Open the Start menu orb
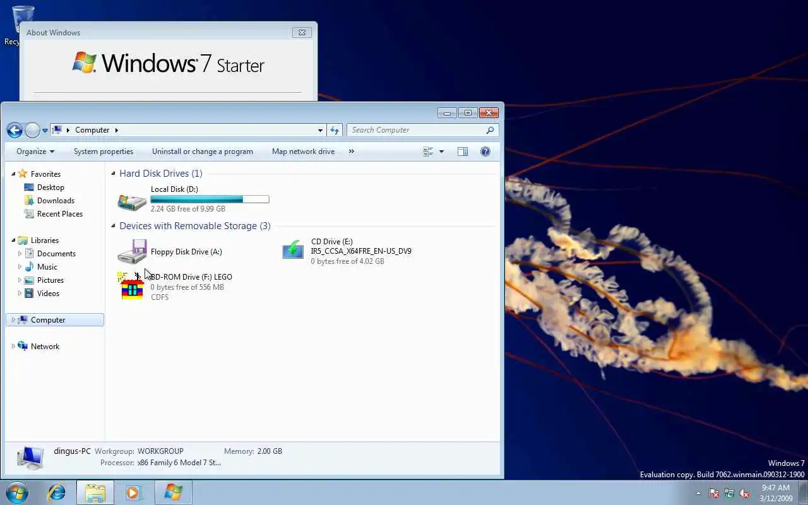Viewport: 808px width, 505px height. pyautogui.click(x=16, y=492)
